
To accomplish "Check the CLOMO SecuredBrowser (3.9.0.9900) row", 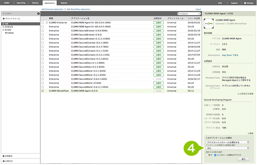I will click(43, 31).
